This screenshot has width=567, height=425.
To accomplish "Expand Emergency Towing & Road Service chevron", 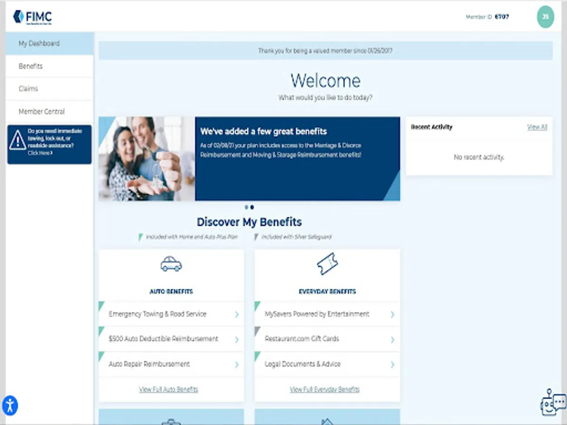I will click(237, 314).
